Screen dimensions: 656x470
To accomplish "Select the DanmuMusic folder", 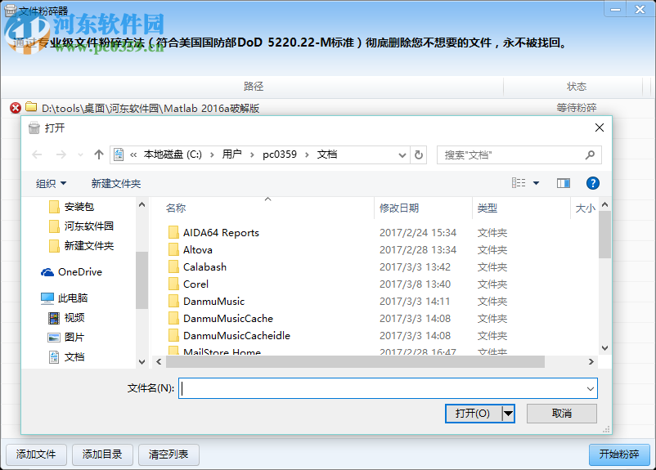I will [x=213, y=301].
